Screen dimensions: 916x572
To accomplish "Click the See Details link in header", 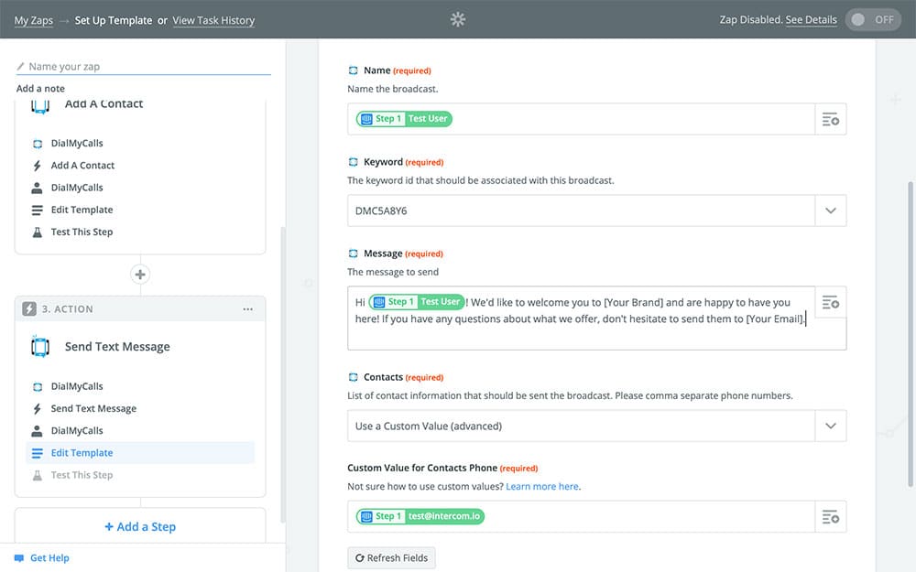I will pos(811,20).
